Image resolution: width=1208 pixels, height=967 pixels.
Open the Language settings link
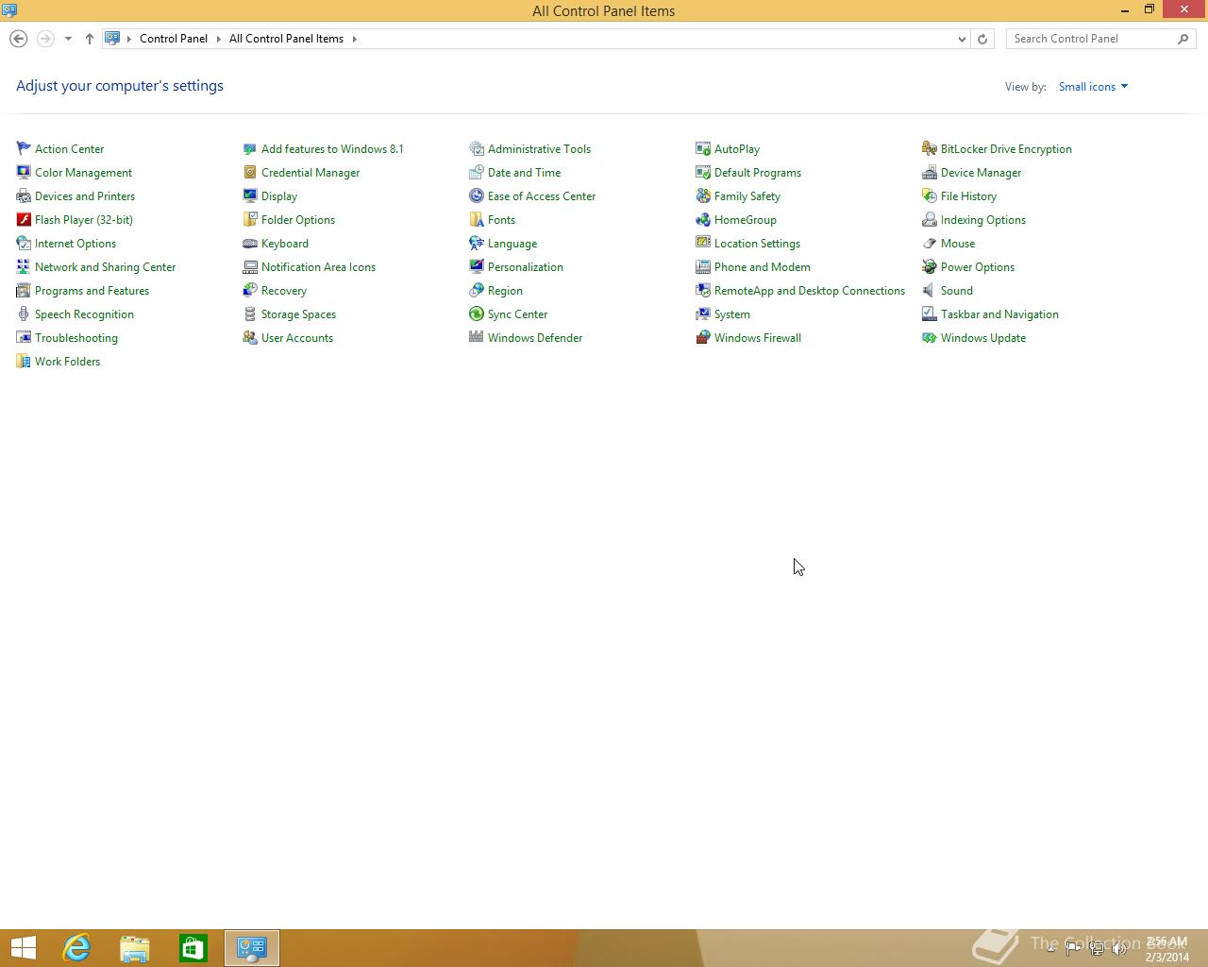[x=512, y=243]
